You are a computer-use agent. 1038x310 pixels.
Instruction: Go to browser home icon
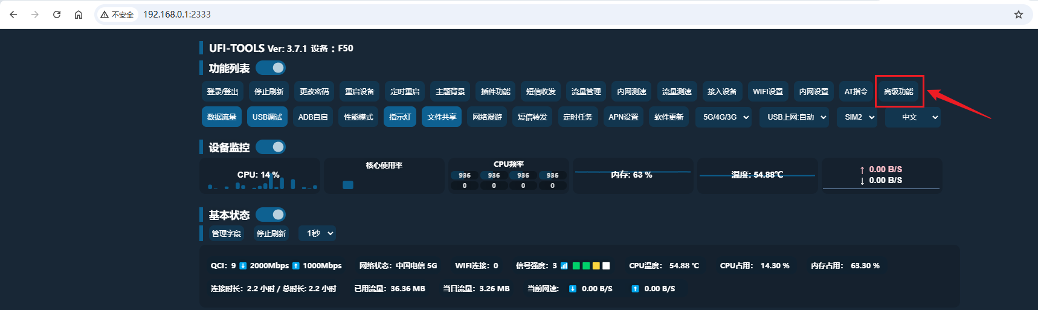[x=79, y=15]
